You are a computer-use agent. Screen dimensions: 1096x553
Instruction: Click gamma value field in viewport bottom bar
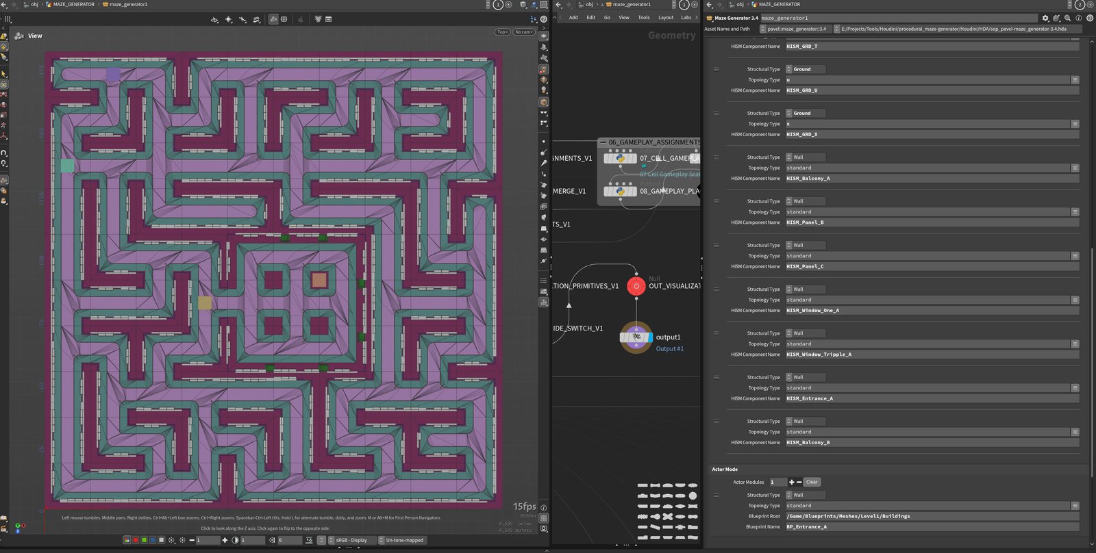tap(253, 540)
